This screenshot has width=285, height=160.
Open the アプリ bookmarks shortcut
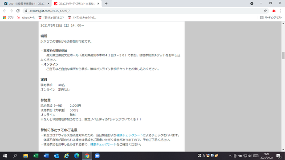click(8, 18)
